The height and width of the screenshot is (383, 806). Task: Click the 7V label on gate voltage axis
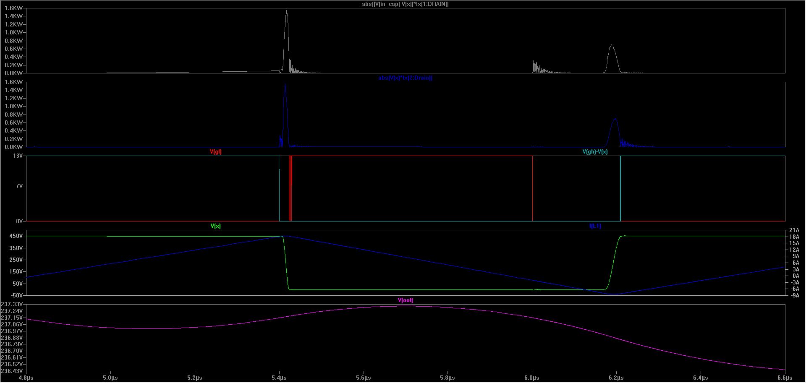[19, 186]
